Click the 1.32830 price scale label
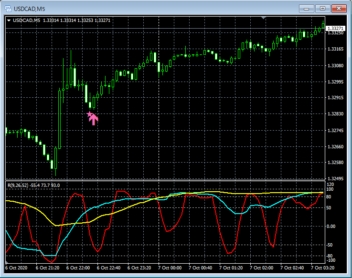The width and height of the screenshot is (352, 278). (336, 114)
